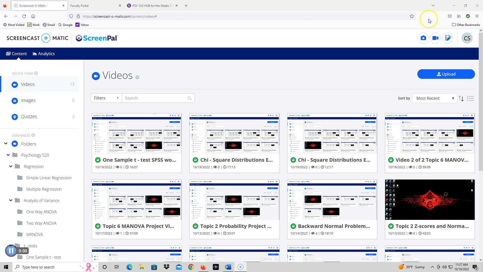Click the Videos info icon
The height and width of the screenshot is (272, 483).
coord(137,77)
